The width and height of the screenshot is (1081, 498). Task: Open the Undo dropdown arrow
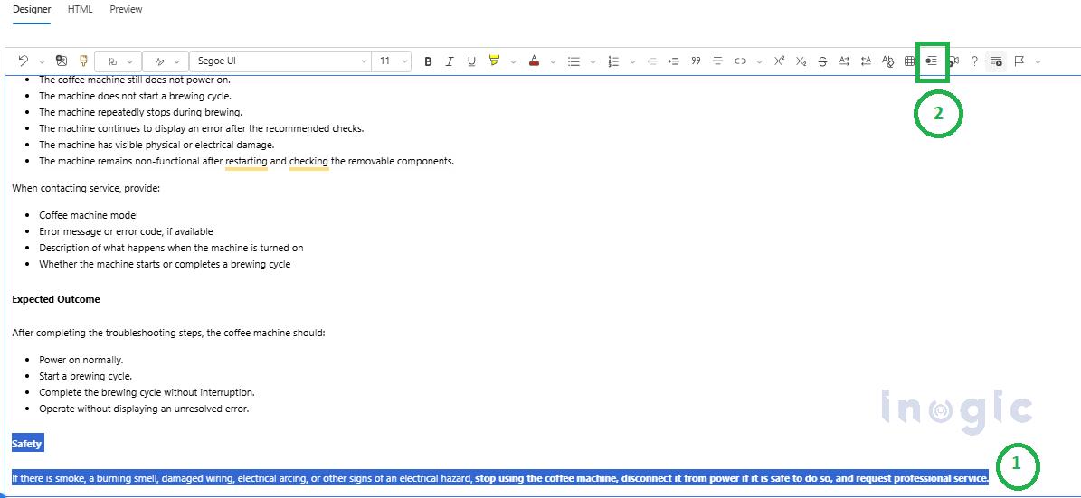coord(42,61)
